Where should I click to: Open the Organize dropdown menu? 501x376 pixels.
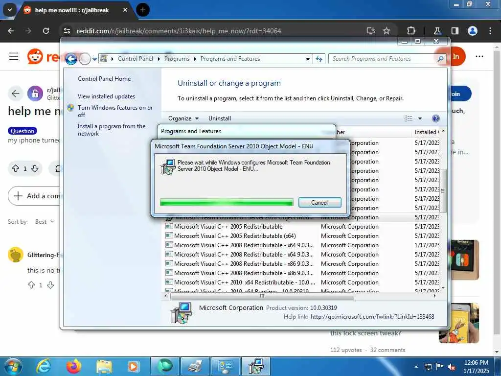(x=183, y=118)
